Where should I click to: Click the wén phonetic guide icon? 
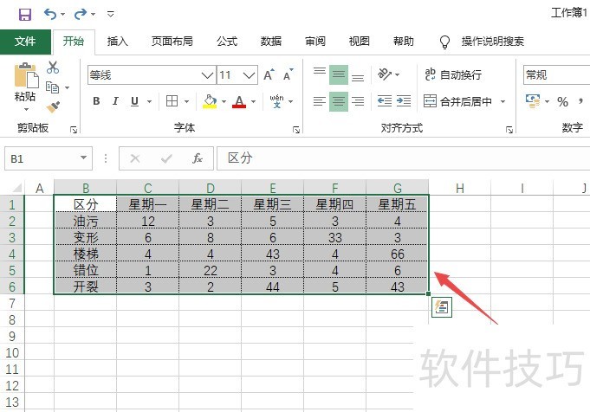click(x=276, y=101)
